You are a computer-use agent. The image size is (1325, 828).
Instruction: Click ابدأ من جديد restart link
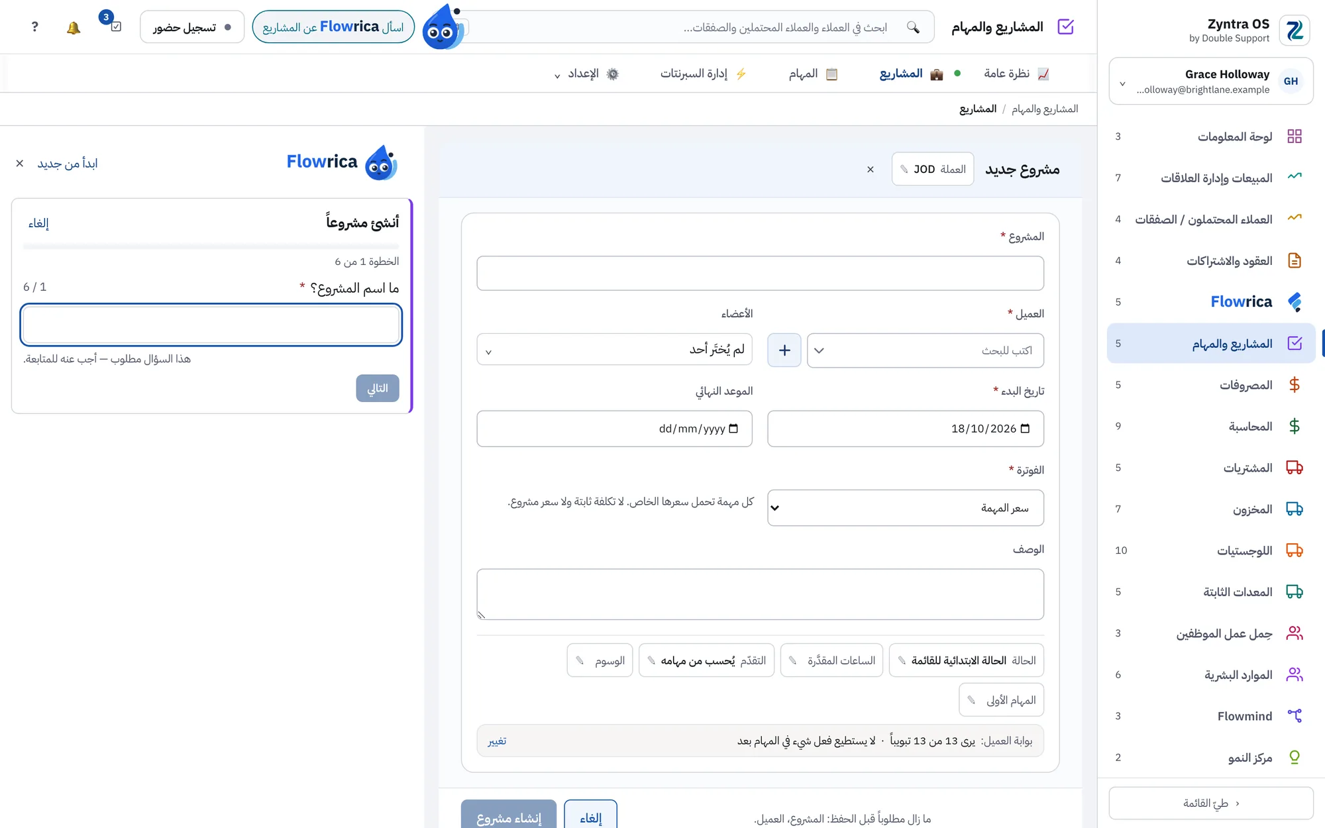tap(68, 164)
